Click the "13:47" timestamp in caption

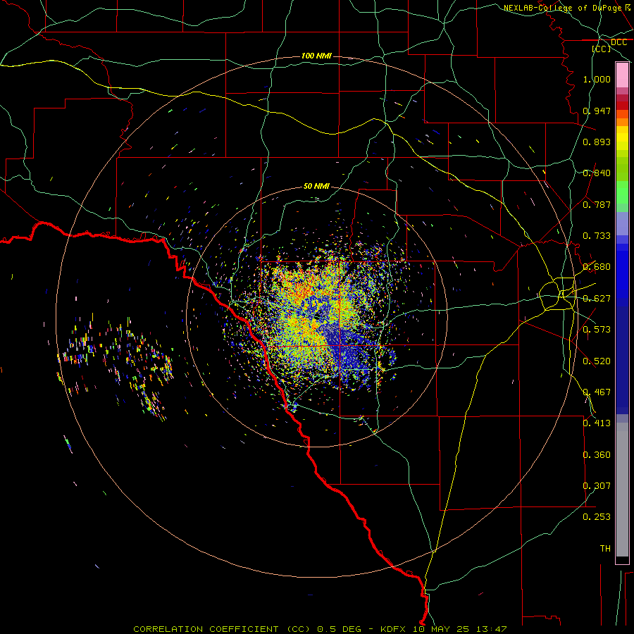tap(492, 629)
